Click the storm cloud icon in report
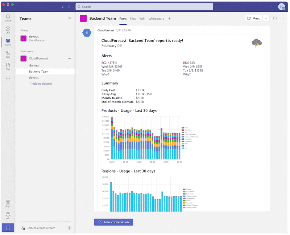 click(257, 43)
